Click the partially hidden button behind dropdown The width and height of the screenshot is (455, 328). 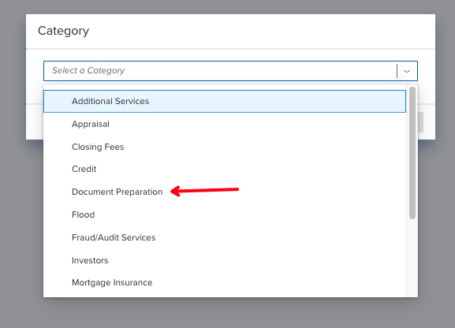421,122
